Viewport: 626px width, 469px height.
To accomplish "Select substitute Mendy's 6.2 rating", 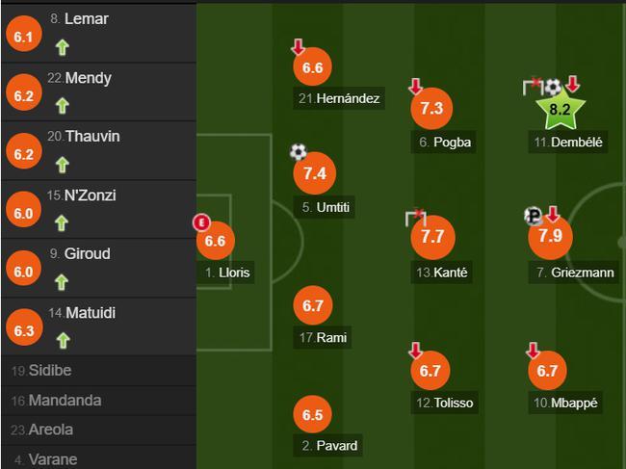I will pyautogui.click(x=23, y=95).
